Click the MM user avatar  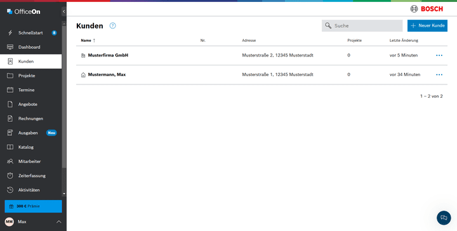10,221
